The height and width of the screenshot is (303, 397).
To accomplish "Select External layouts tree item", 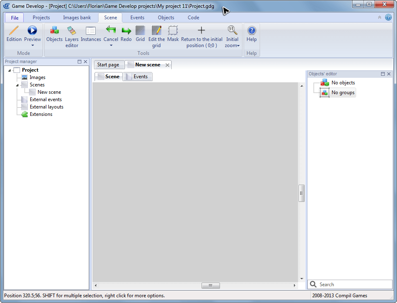I will [x=46, y=107].
